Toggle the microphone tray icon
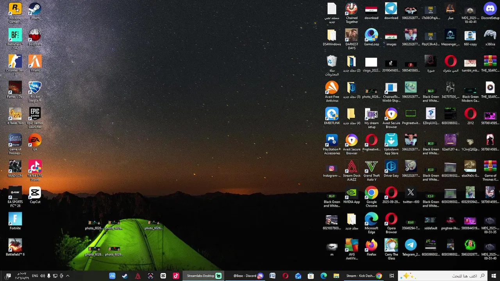This screenshot has width=500, height=281. [49, 276]
